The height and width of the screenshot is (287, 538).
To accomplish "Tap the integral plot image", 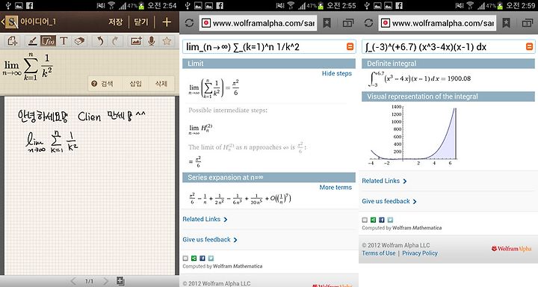I will click(414, 135).
